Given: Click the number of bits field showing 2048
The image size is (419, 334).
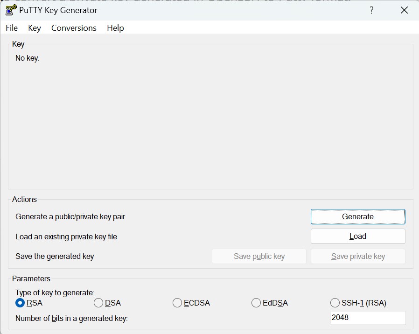Looking at the screenshot, I should coord(367,318).
